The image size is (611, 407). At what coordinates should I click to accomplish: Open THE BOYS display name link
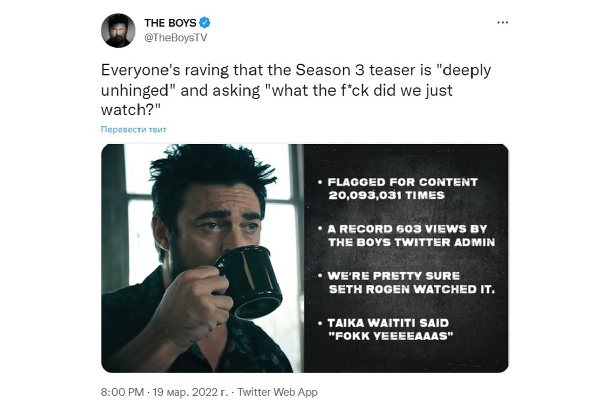click(170, 23)
